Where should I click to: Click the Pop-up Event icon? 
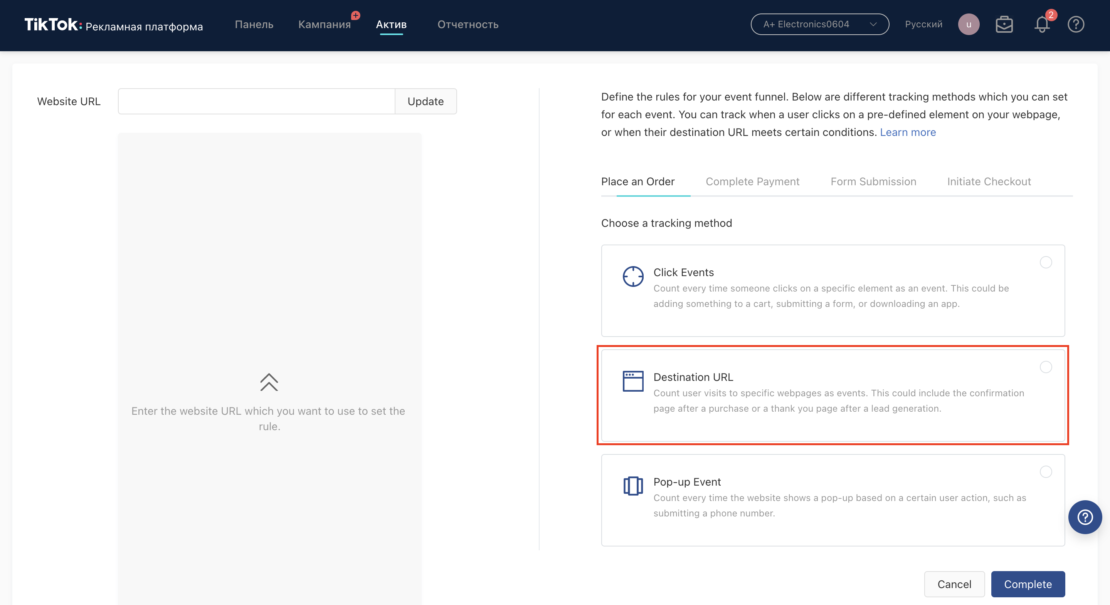click(x=632, y=486)
